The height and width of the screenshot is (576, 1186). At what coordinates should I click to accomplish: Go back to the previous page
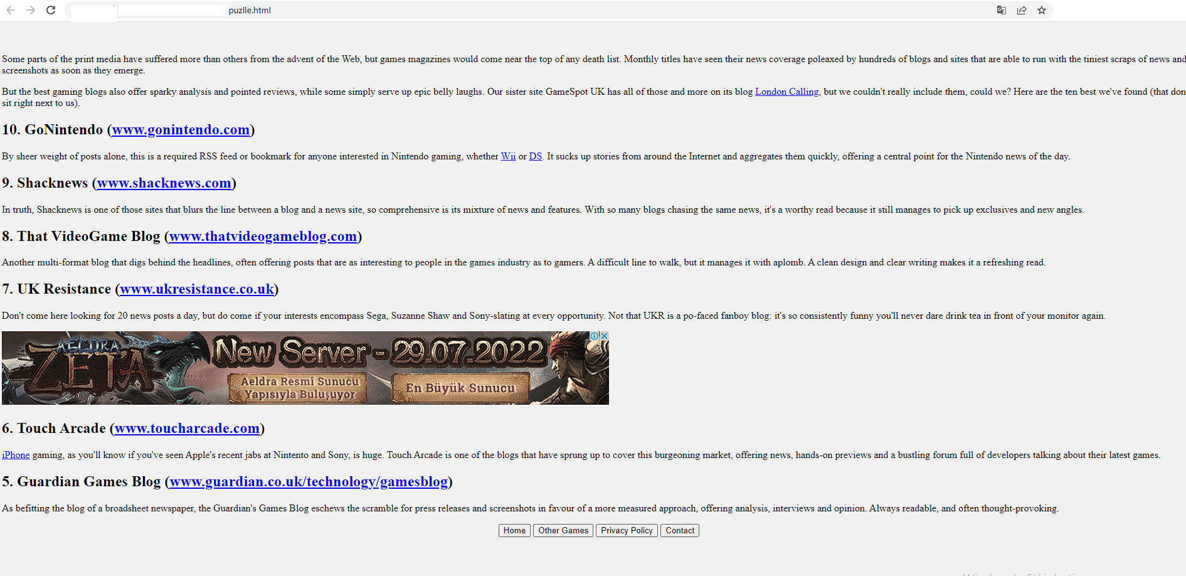tap(11, 10)
